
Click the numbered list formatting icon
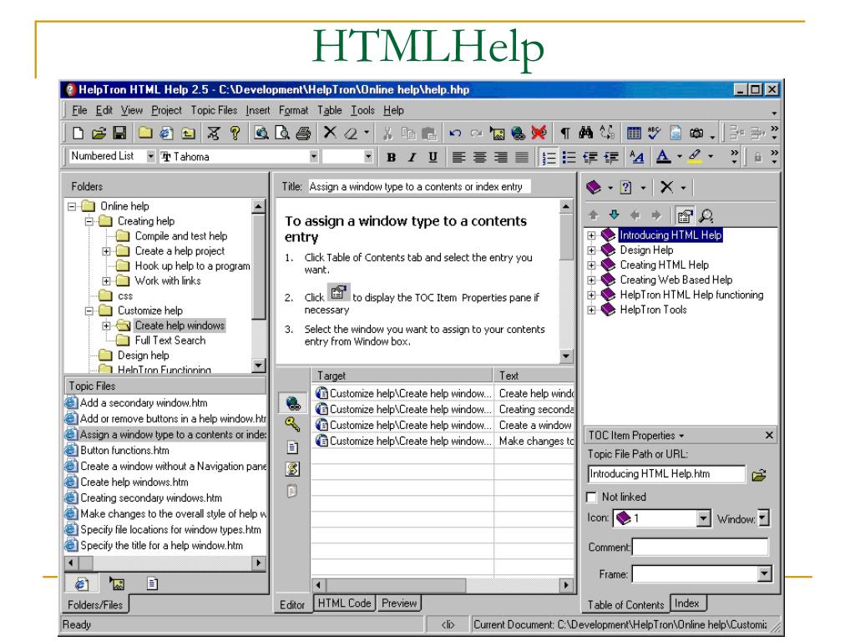548,158
